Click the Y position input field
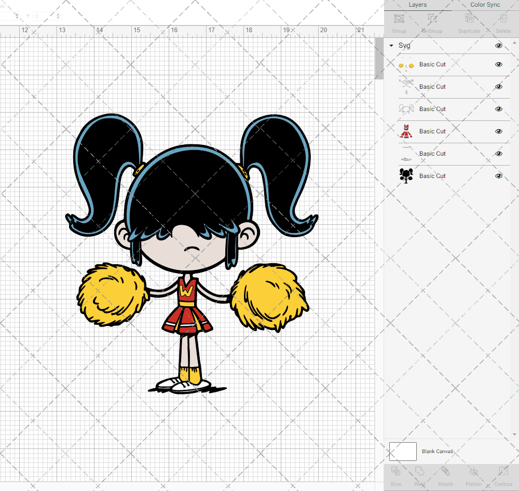The image size is (519, 491). coord(44,16)
